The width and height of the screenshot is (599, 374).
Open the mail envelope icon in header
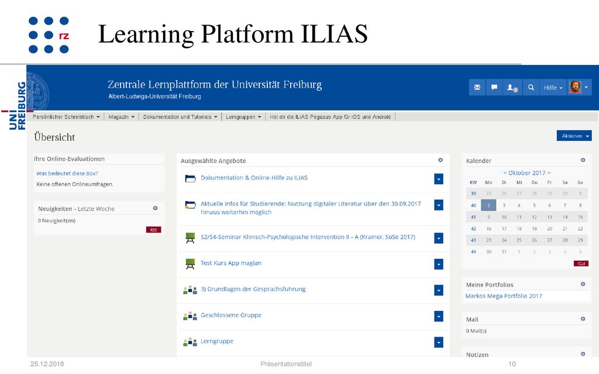477,88
